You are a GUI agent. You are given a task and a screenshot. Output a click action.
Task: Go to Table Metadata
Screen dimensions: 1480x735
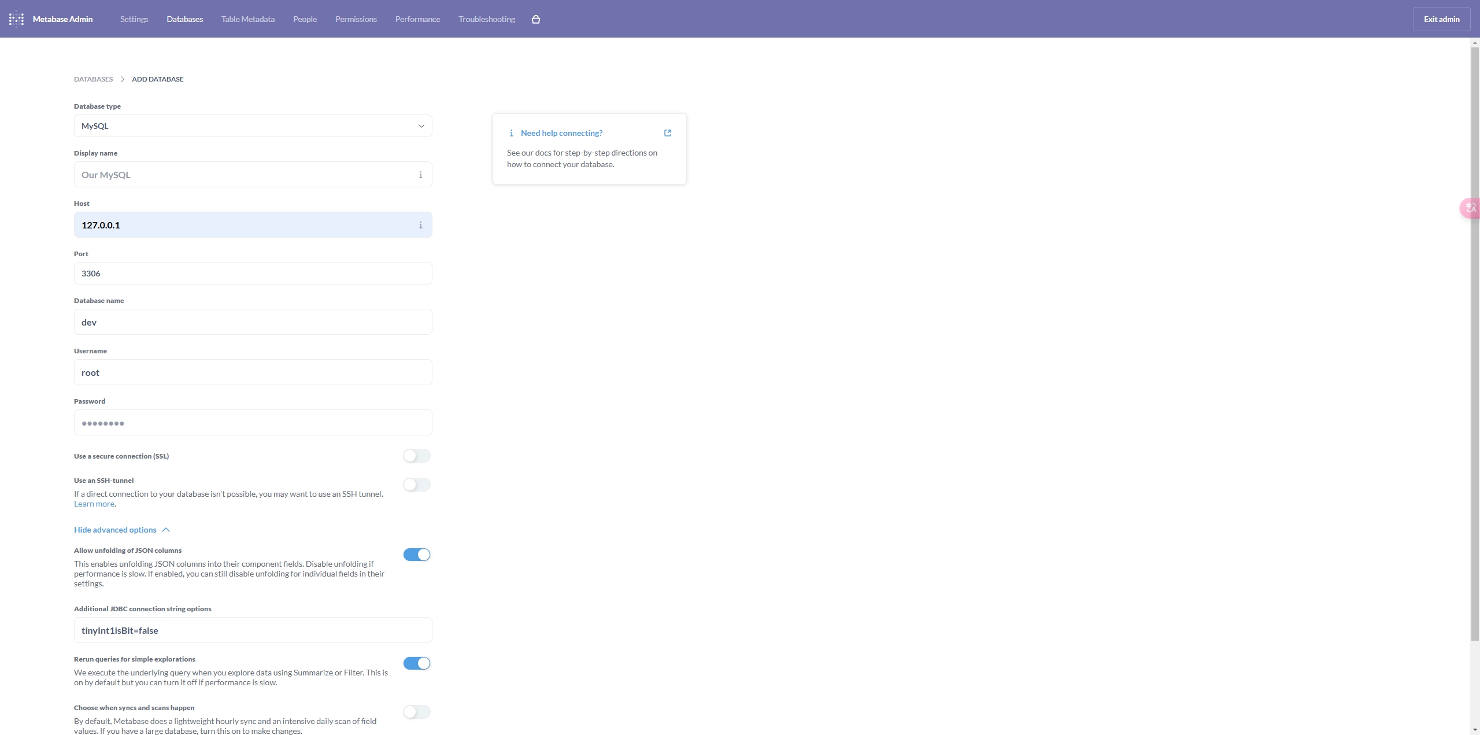click(x=247, y=19)
